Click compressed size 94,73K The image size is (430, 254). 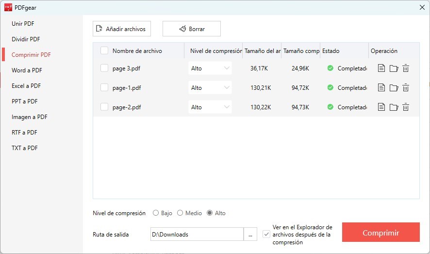(x=300, y=107)
